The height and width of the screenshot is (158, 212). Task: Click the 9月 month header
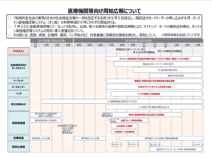(133, 45)
